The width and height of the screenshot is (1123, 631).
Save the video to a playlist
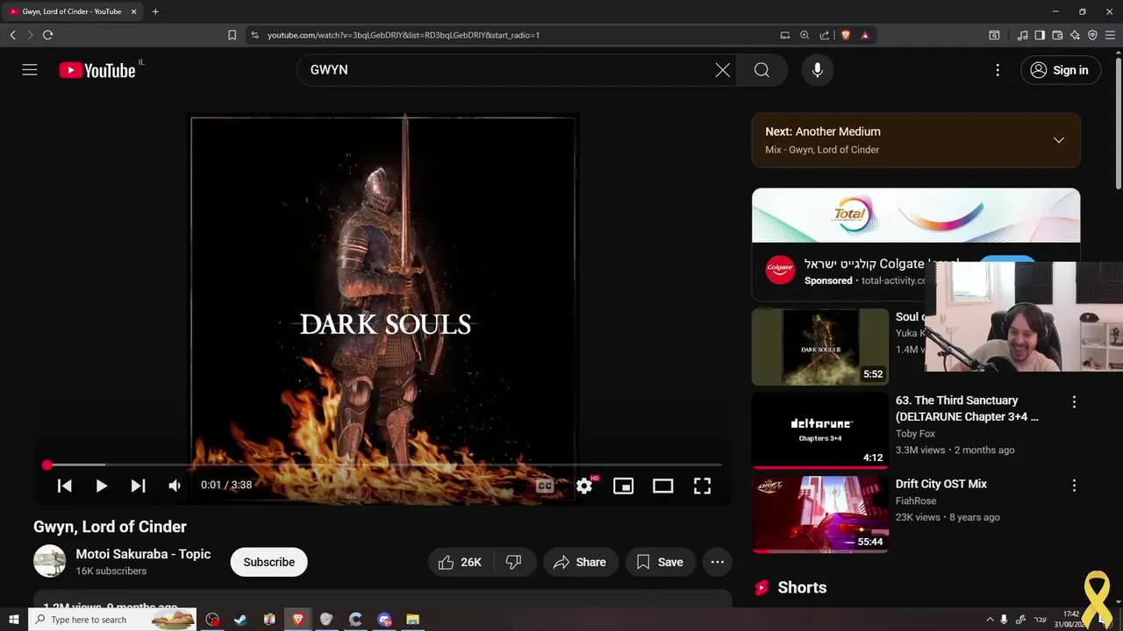click(660, 562)
